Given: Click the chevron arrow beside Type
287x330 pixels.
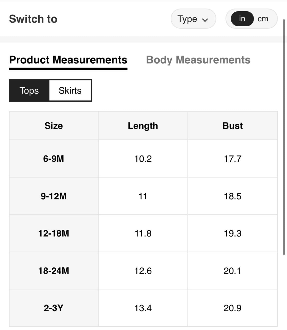Looking at the screenshot, I should click(205, 20).
